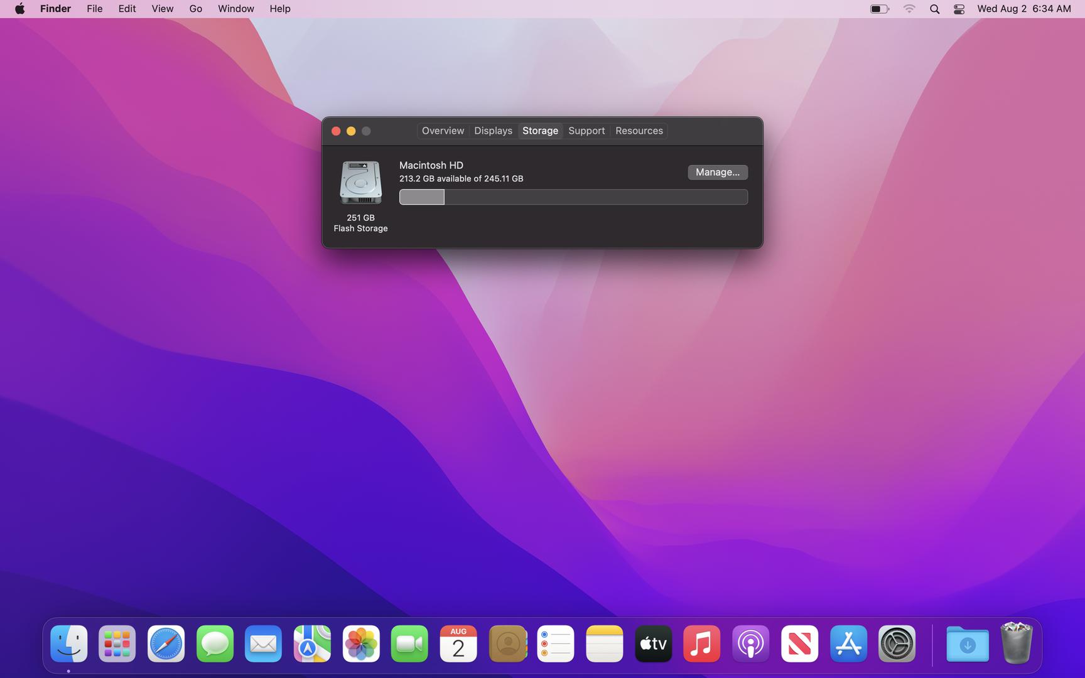This screenshot has width=1085, height=678.
Task: Open Control Center in menu bar
Action: pos(959,9)
